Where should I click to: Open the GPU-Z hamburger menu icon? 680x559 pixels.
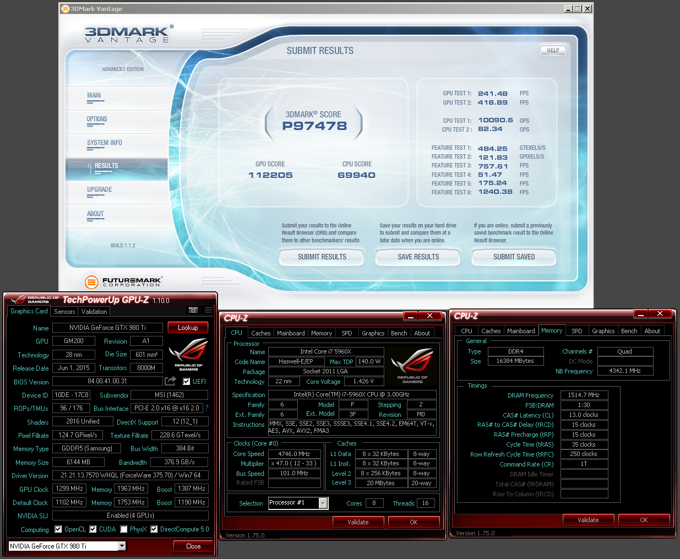(208, 311)
